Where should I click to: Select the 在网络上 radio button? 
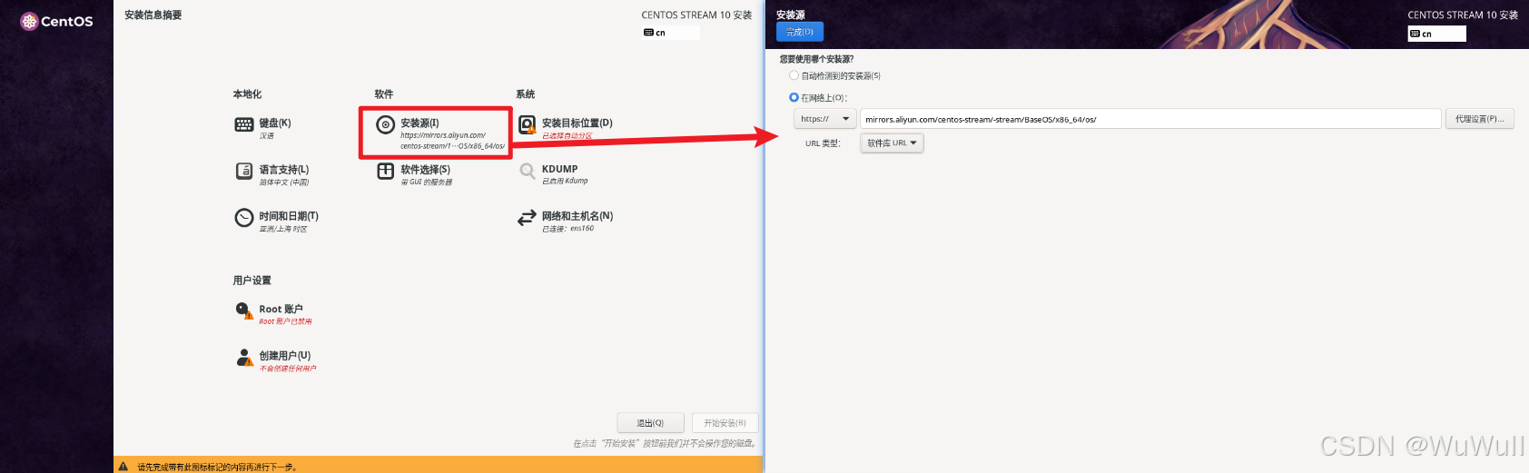tap(794, 97)
